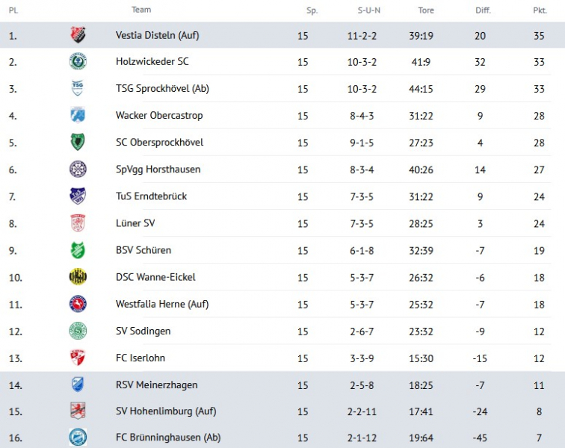
Task: Open the Wacker Obercastrop club logo
Action: point(78,116)
